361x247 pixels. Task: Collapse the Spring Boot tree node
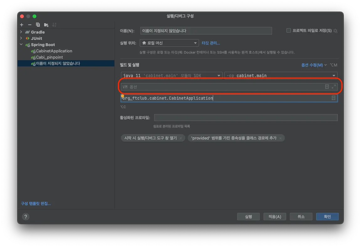point(21,45)
